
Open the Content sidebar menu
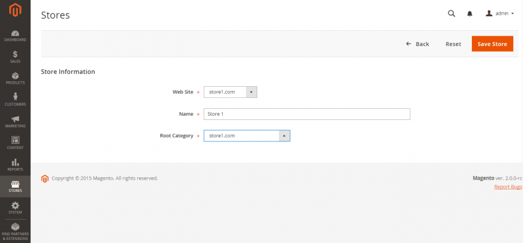coord(15,143)
